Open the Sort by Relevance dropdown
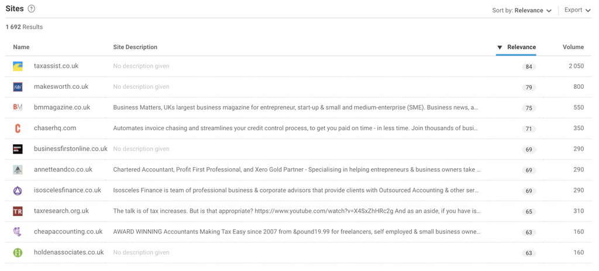 [522, 11]
